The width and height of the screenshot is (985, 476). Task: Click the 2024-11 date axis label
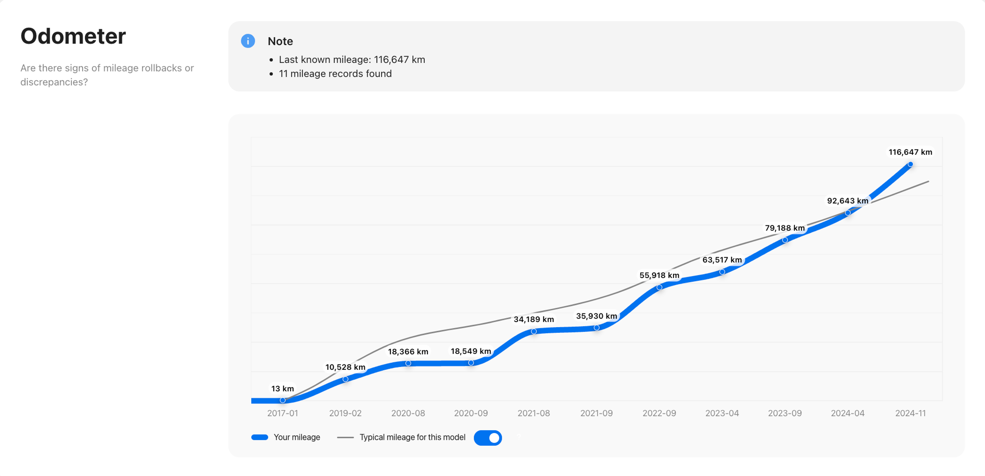click(x=910, y=413)
